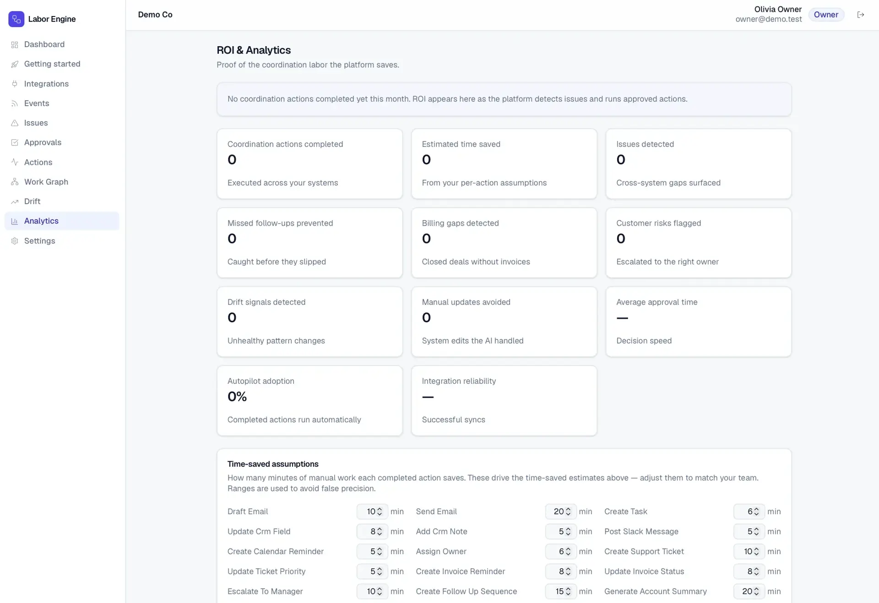Adjust the Post Slack Message stepper arrows

click(x=756, y=532)
